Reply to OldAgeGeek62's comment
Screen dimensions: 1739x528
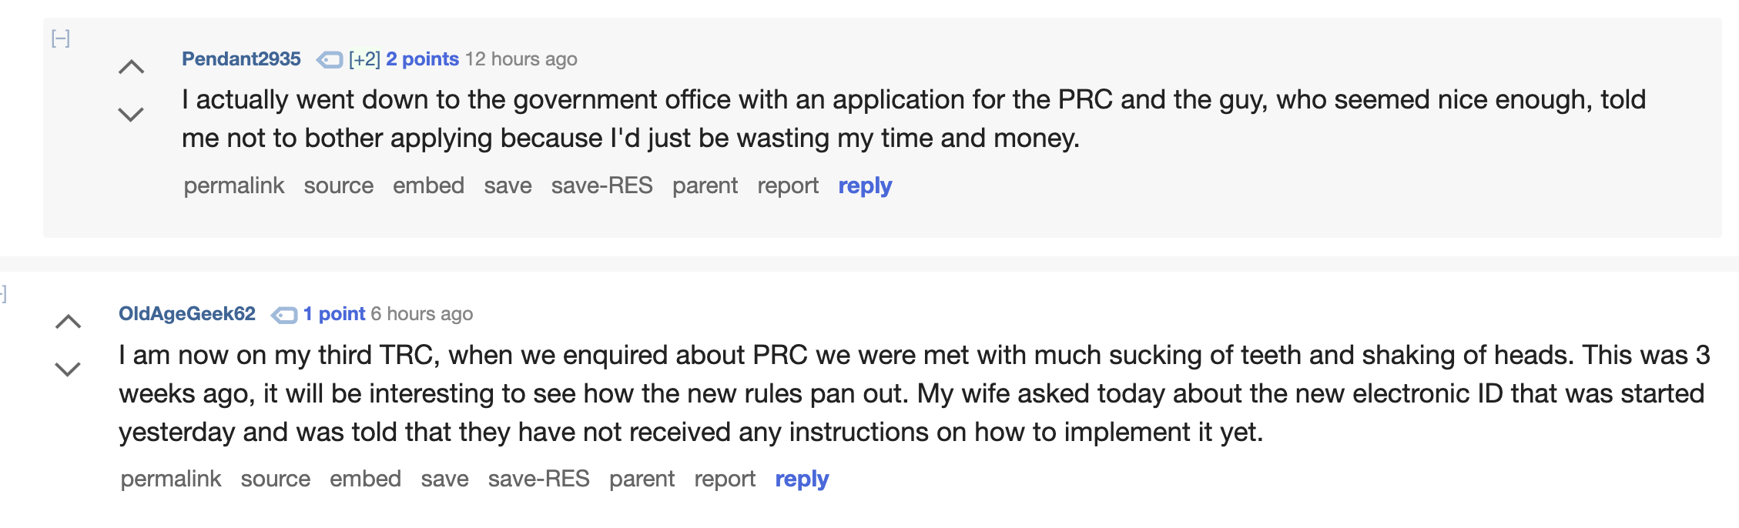[x=802, y=480]
